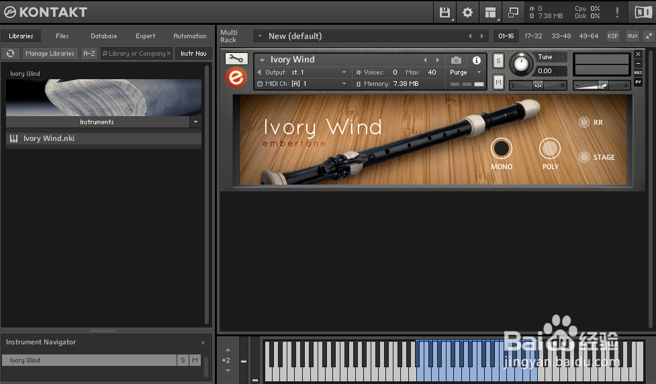Enable the STAGE toggle
Screen dimensions: 656x384
(584, 157)
